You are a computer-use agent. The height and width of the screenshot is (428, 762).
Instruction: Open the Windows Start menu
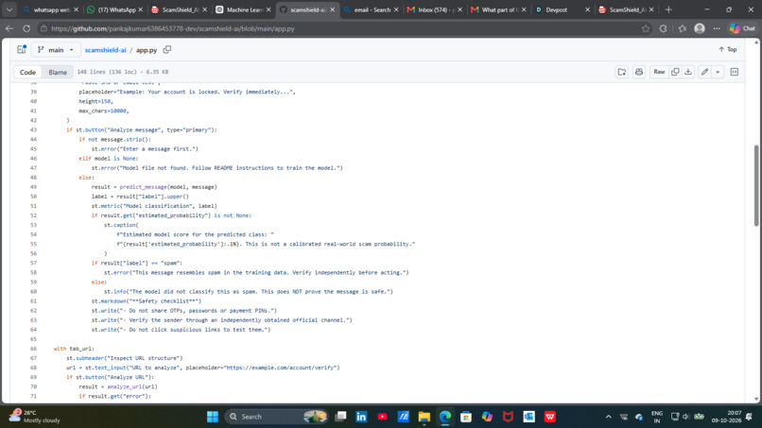point(213,417)
